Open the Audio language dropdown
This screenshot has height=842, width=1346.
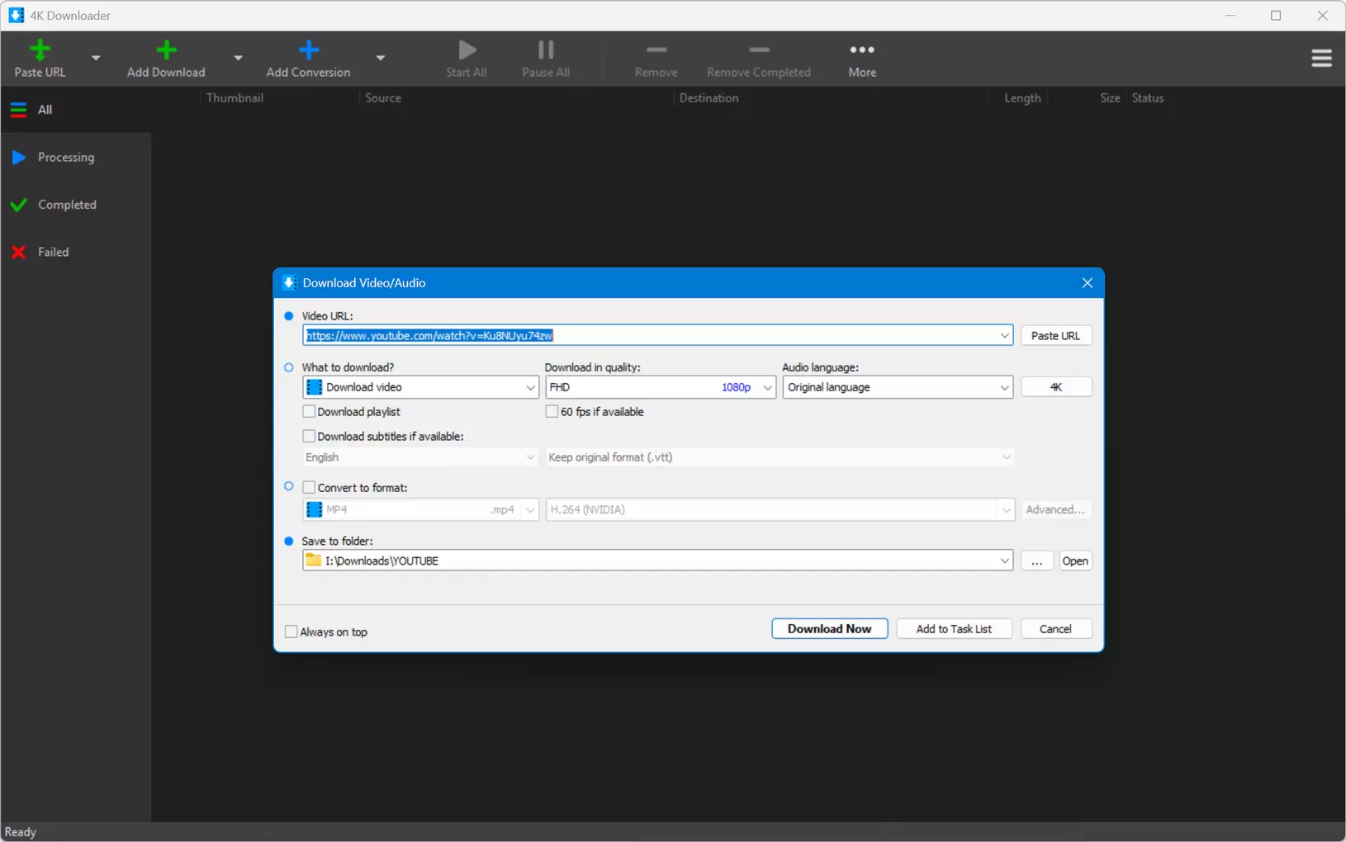pyautogui.click(x=898, y=387)
